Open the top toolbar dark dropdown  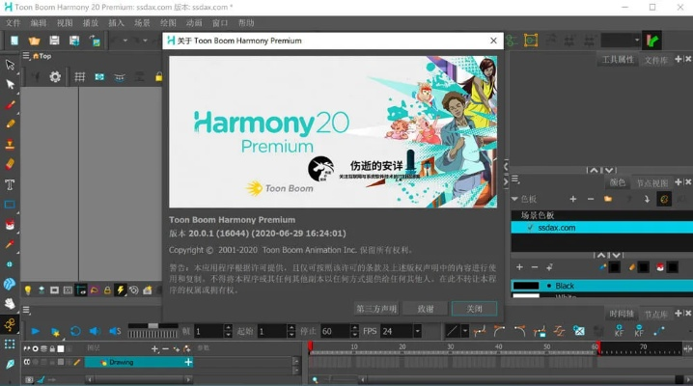[x=621, y=41]
